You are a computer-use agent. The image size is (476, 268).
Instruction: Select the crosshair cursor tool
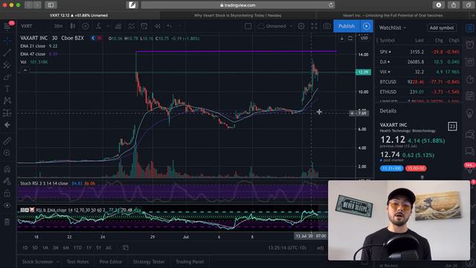7,39
